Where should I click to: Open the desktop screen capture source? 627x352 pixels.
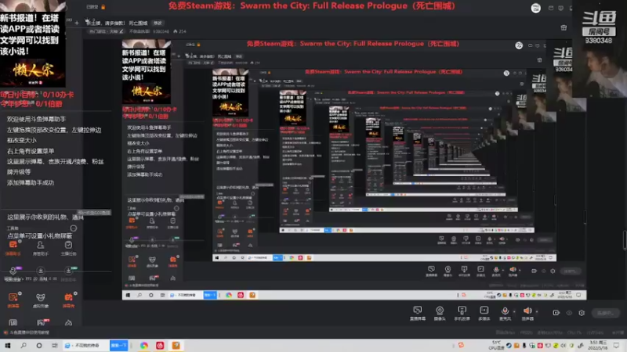pos(418,313)
